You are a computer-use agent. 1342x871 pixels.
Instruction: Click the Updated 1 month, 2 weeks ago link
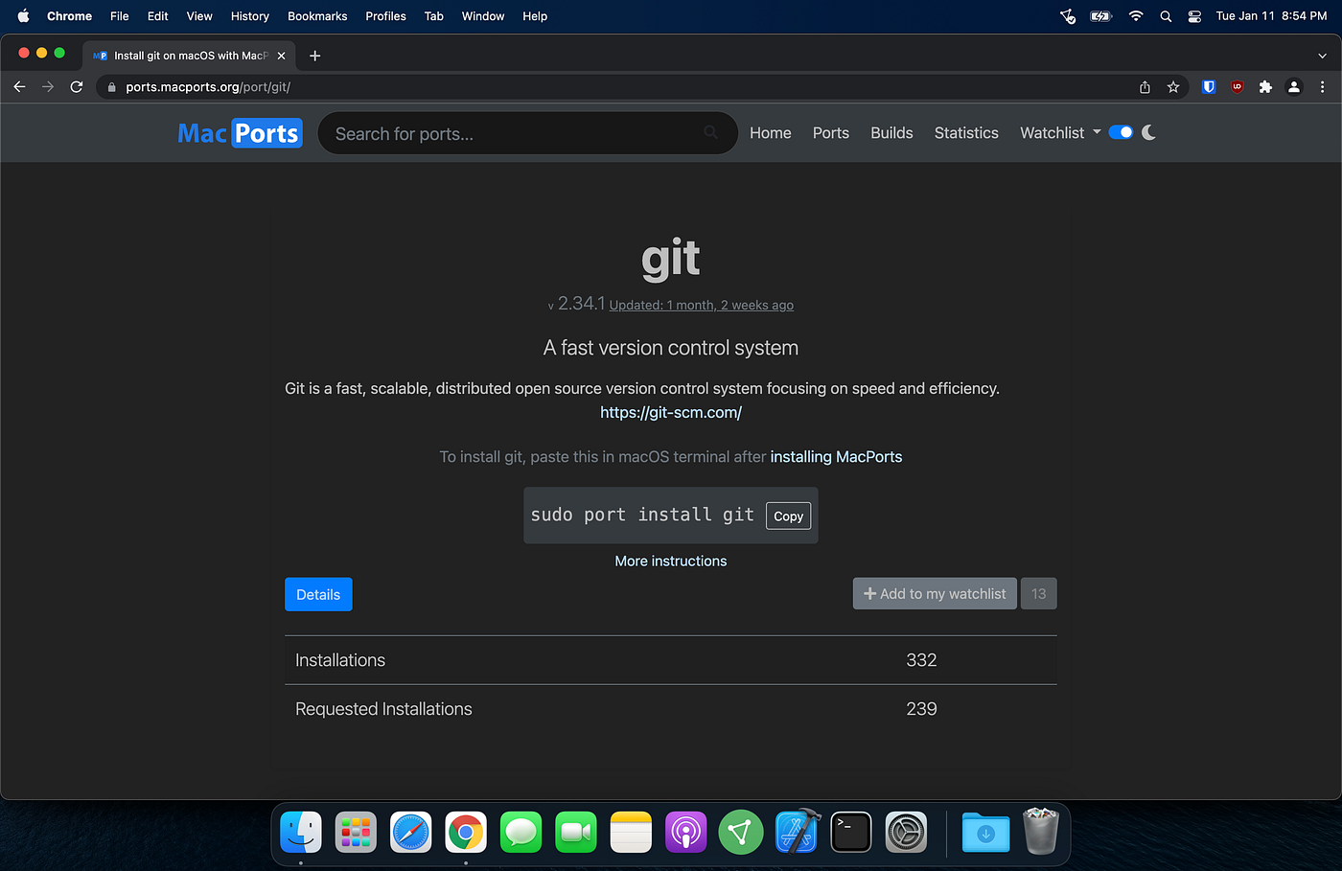pyautogui.click(x=702, y=305)
